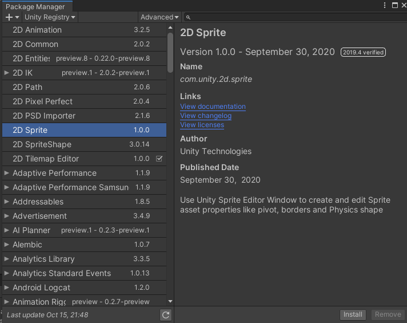Expand the 2D IK package versions
Screen dimensions: 407x323
(7, 73)
